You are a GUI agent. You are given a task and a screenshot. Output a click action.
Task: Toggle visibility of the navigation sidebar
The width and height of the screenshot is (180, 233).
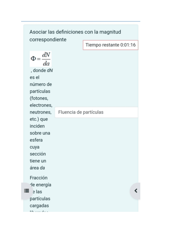pos(26,191)
